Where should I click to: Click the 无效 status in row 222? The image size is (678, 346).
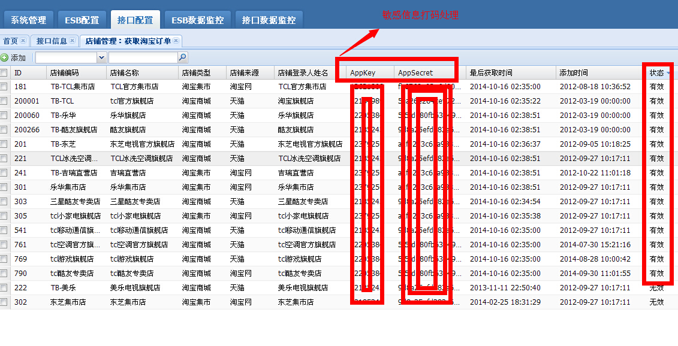pos(656,288)
